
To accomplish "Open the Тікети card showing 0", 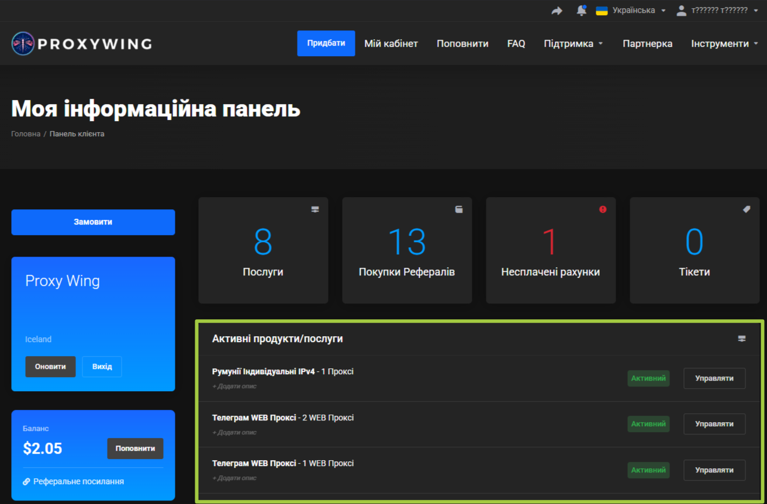I will click(695, 250).
